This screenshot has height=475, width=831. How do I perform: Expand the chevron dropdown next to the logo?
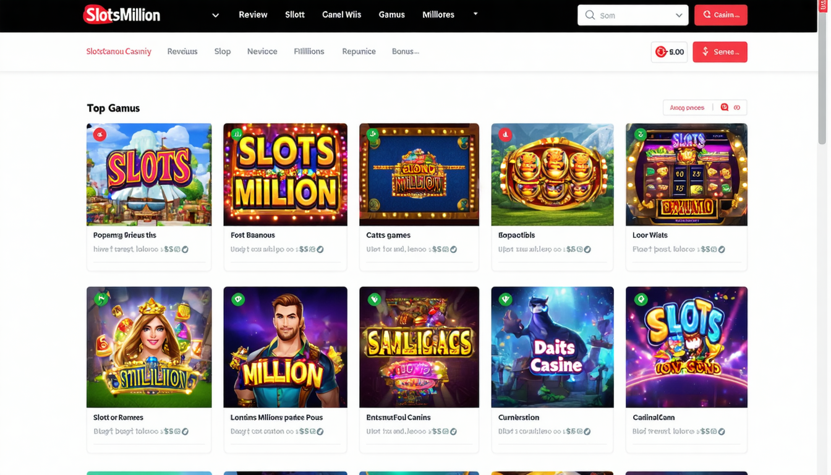[215, 15]
